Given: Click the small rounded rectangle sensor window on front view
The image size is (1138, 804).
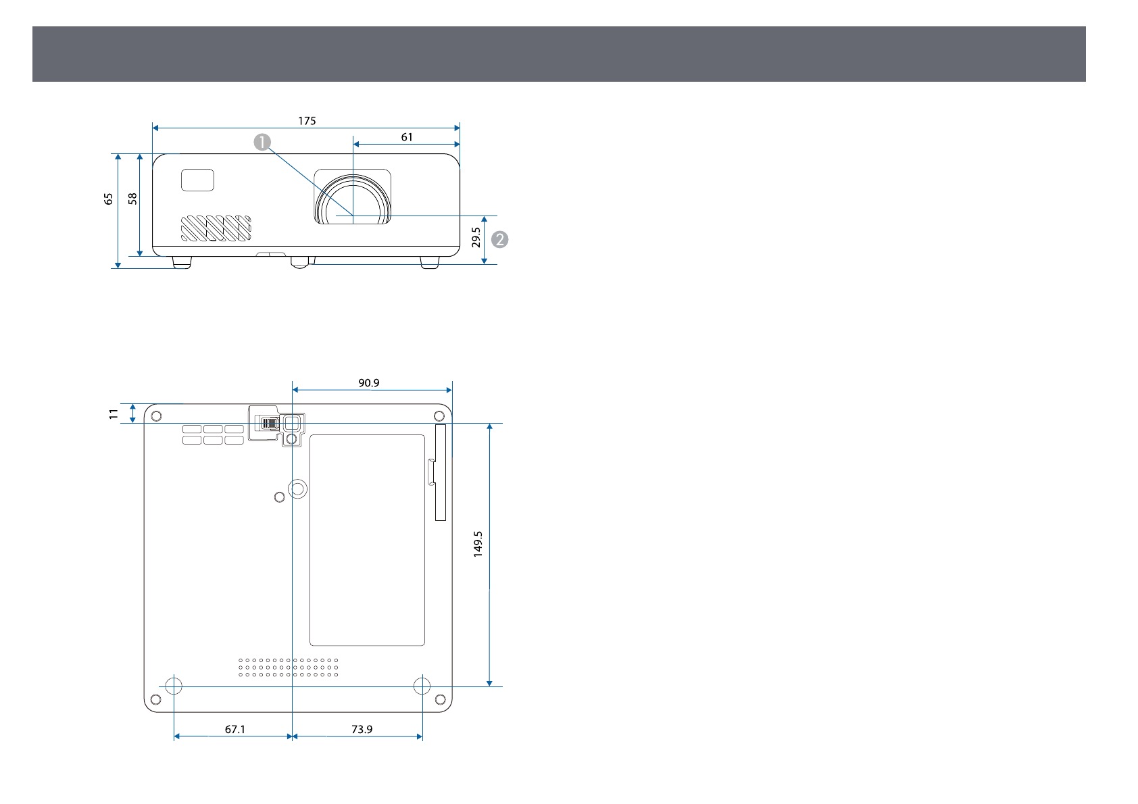Looking at the screenshot, I should (198, 180).
